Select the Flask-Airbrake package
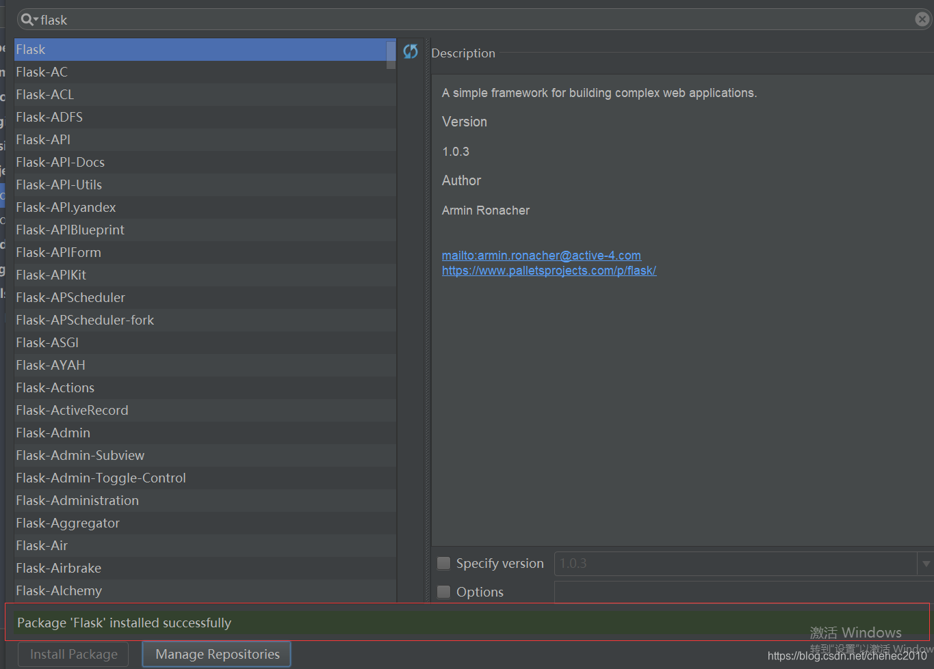Viewport: 934px width, 669px height. [205, 568]
